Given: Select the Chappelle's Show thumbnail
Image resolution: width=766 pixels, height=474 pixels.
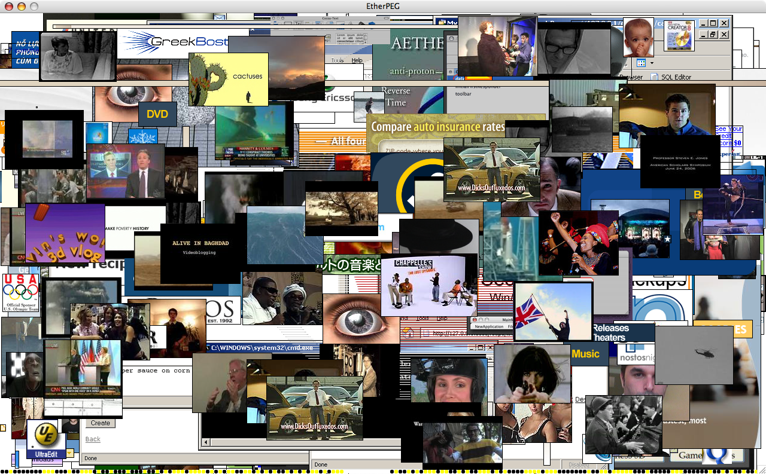Looking at the screenshot, I should [428, 286].
